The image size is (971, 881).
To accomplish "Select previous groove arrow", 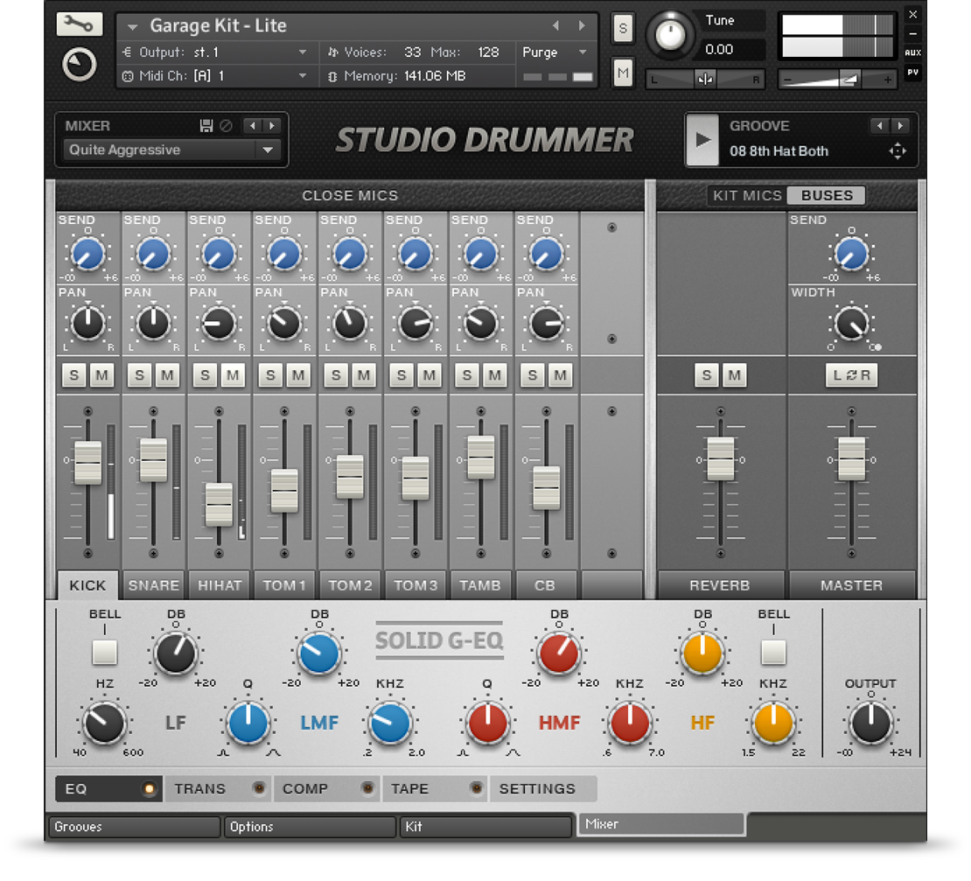I will click(879, 126).
